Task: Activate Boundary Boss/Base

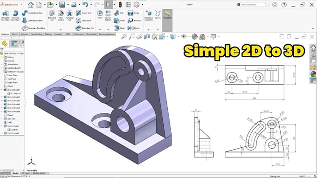Action: pos(34,28)
